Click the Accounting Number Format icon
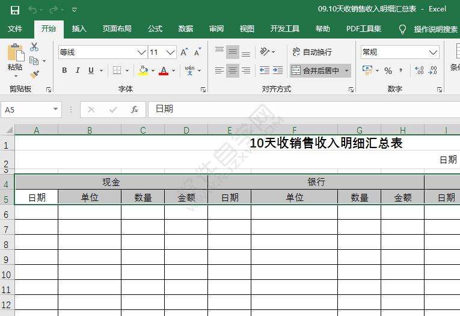 pyautogui.click(x=367, y=70)
